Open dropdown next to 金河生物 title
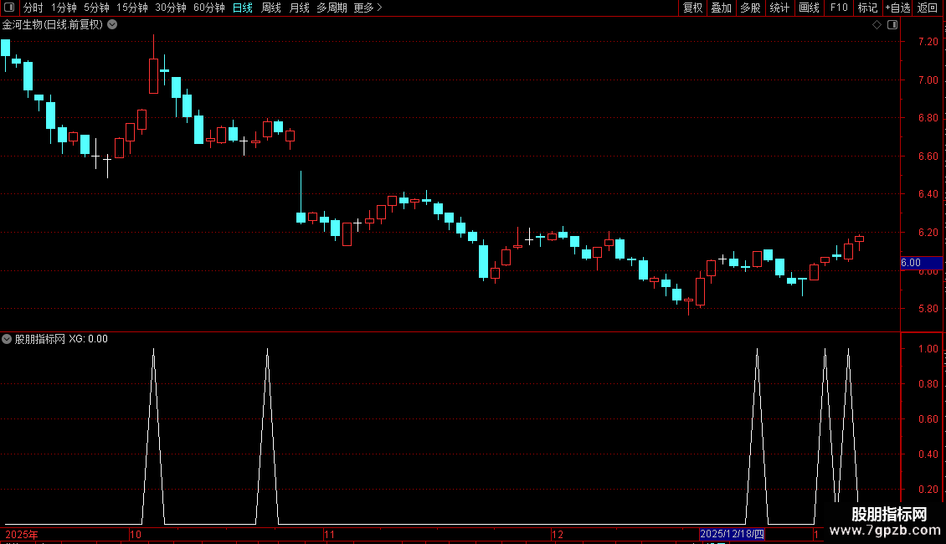Image resolution: width=946 pixels, height=544 pixels. [112, 25]
